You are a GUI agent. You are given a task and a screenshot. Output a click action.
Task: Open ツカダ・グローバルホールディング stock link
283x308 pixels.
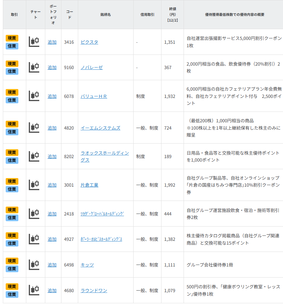pos(102,214)
